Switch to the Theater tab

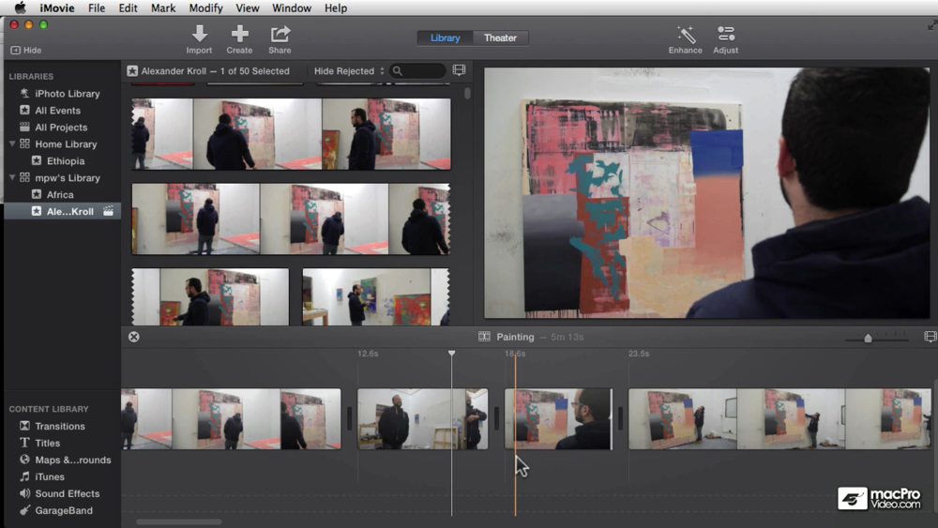point(500,38)
